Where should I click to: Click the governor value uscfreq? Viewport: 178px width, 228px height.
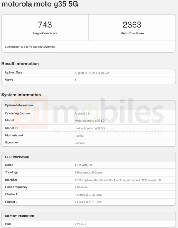click(80, 143)
